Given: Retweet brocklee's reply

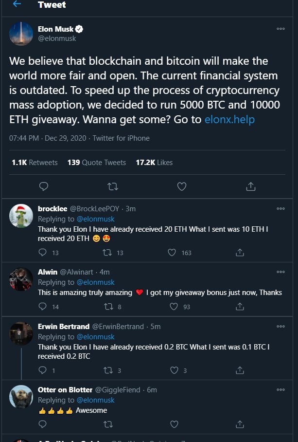Looking at the screenshot, I should pyautogui.click(x=108, y=253).
